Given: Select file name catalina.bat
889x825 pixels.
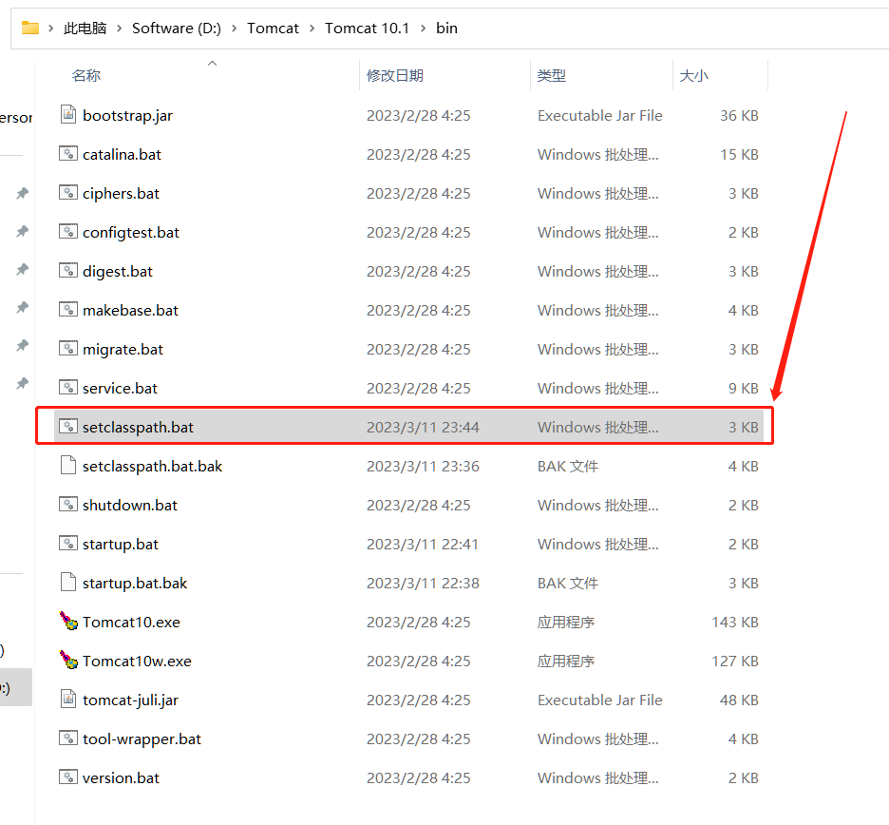Looking at the screenshot, I should pyautogui.click(x=122, y=154).
